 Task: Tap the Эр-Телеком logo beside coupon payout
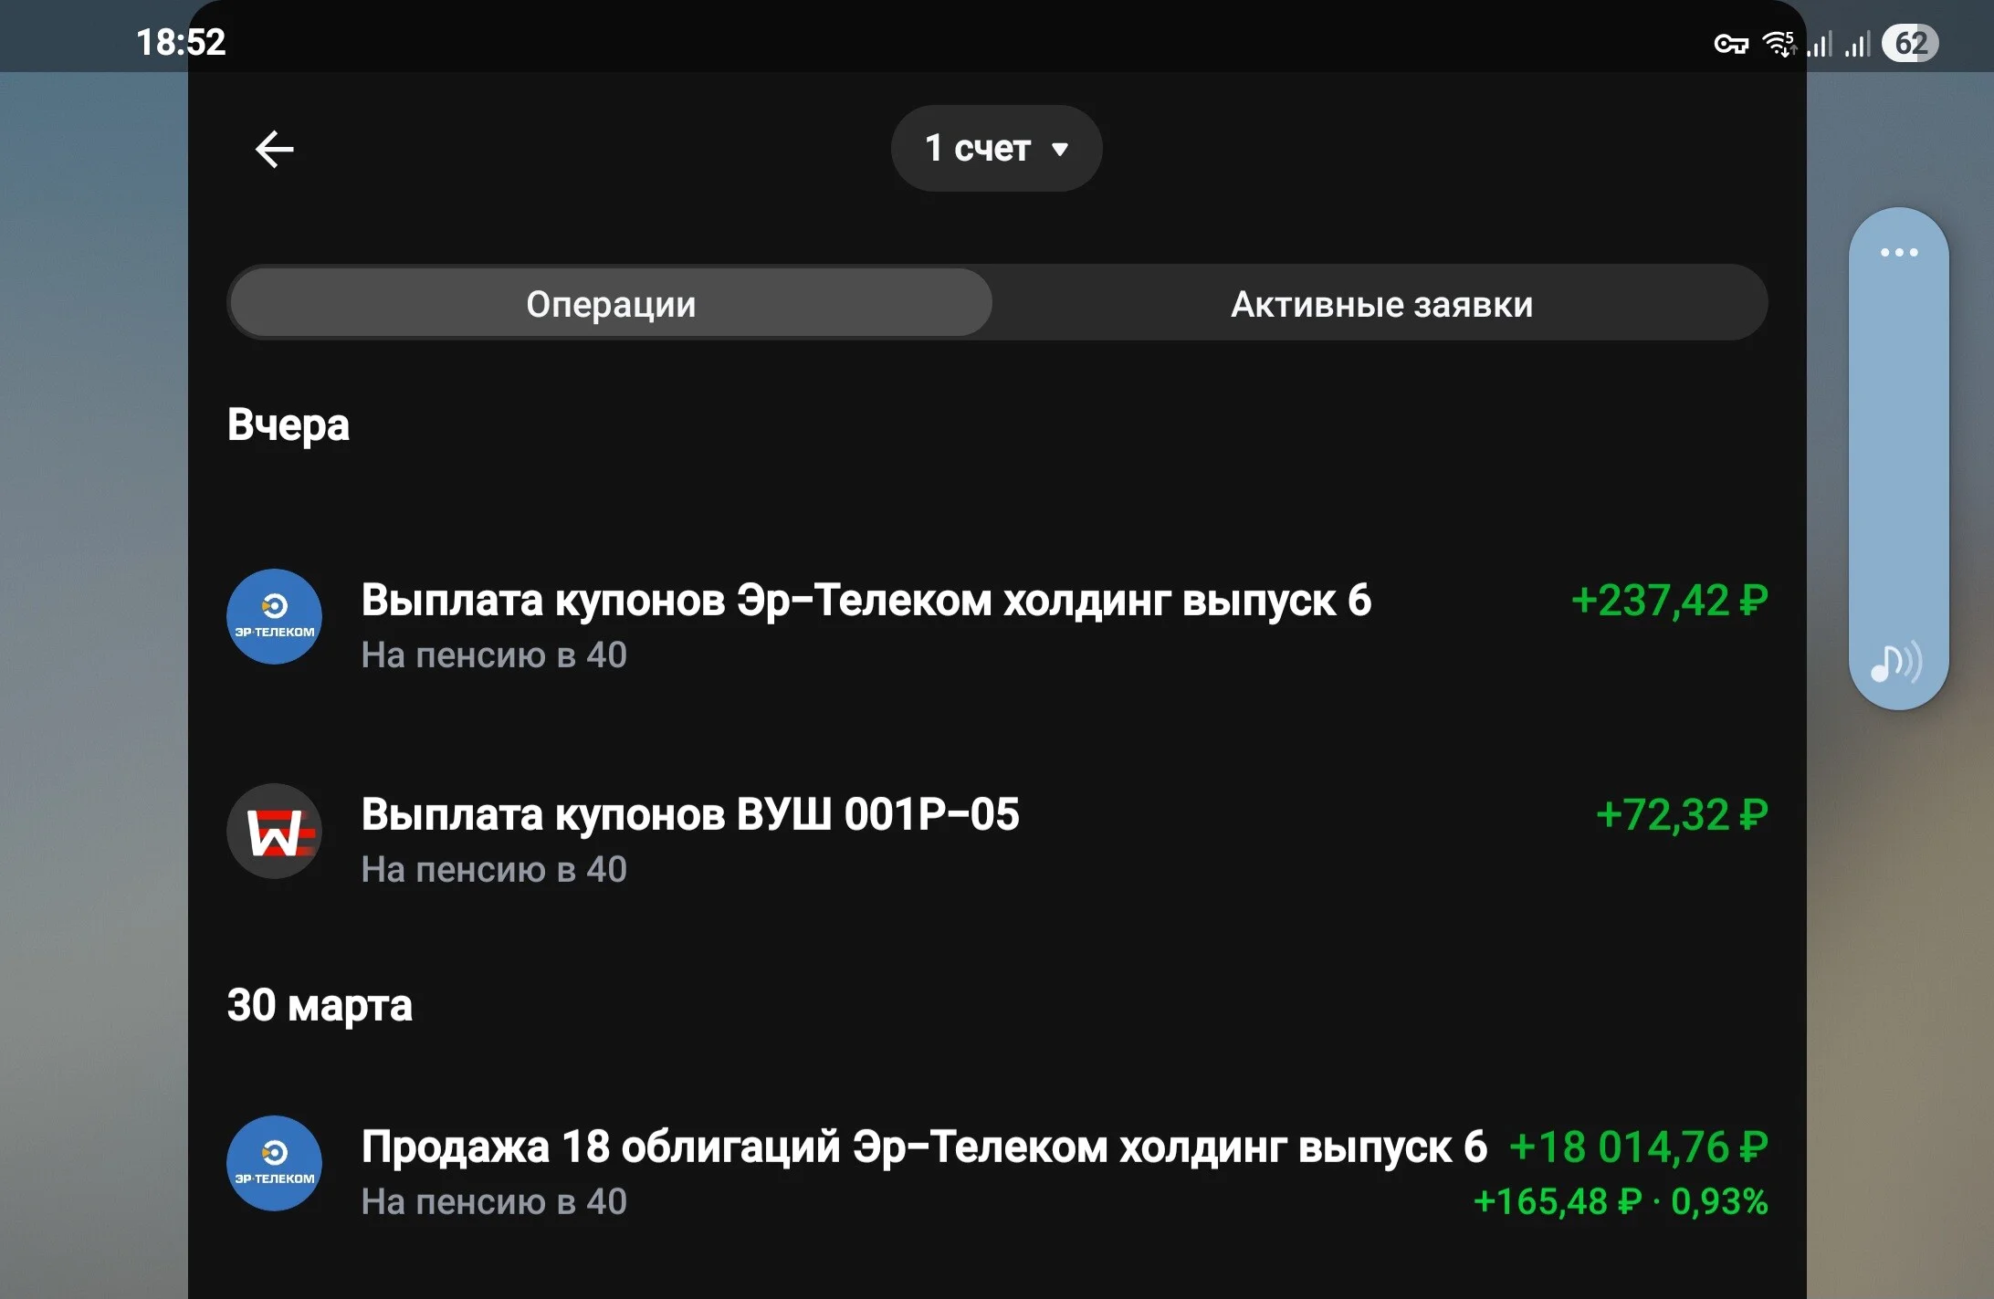click(274, 616)
